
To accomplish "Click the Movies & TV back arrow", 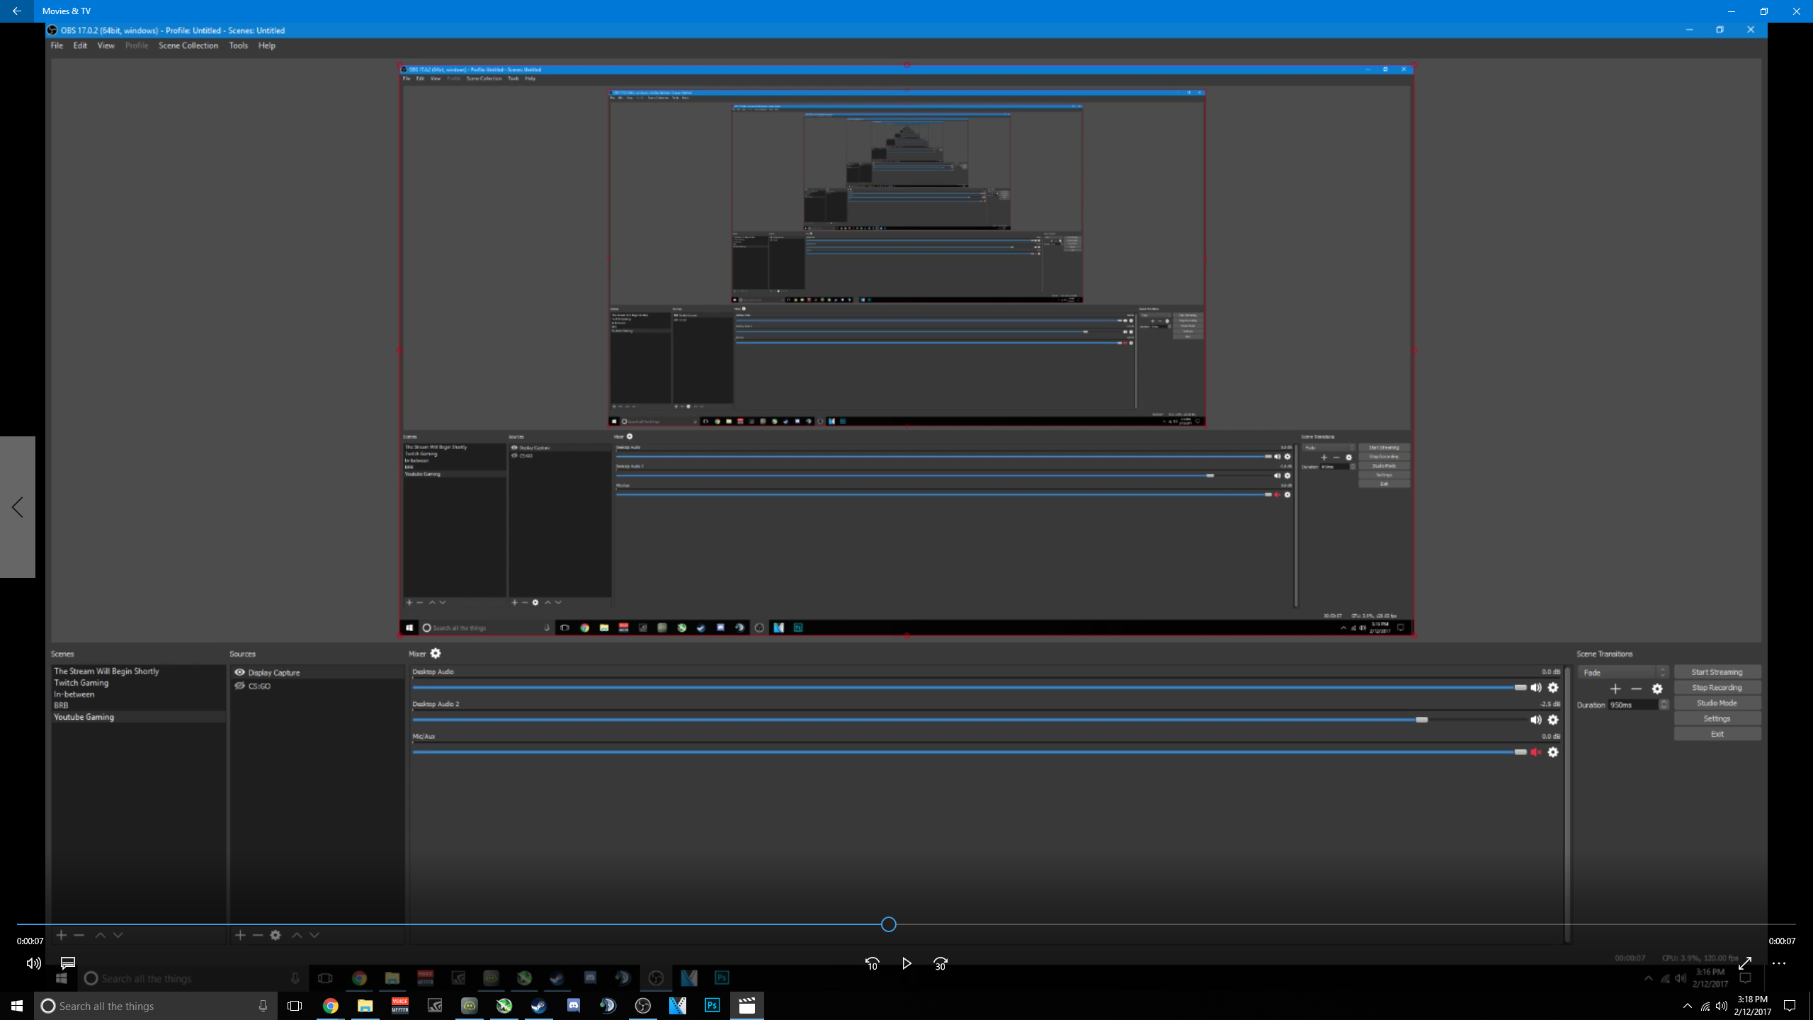I will [16, 11].
